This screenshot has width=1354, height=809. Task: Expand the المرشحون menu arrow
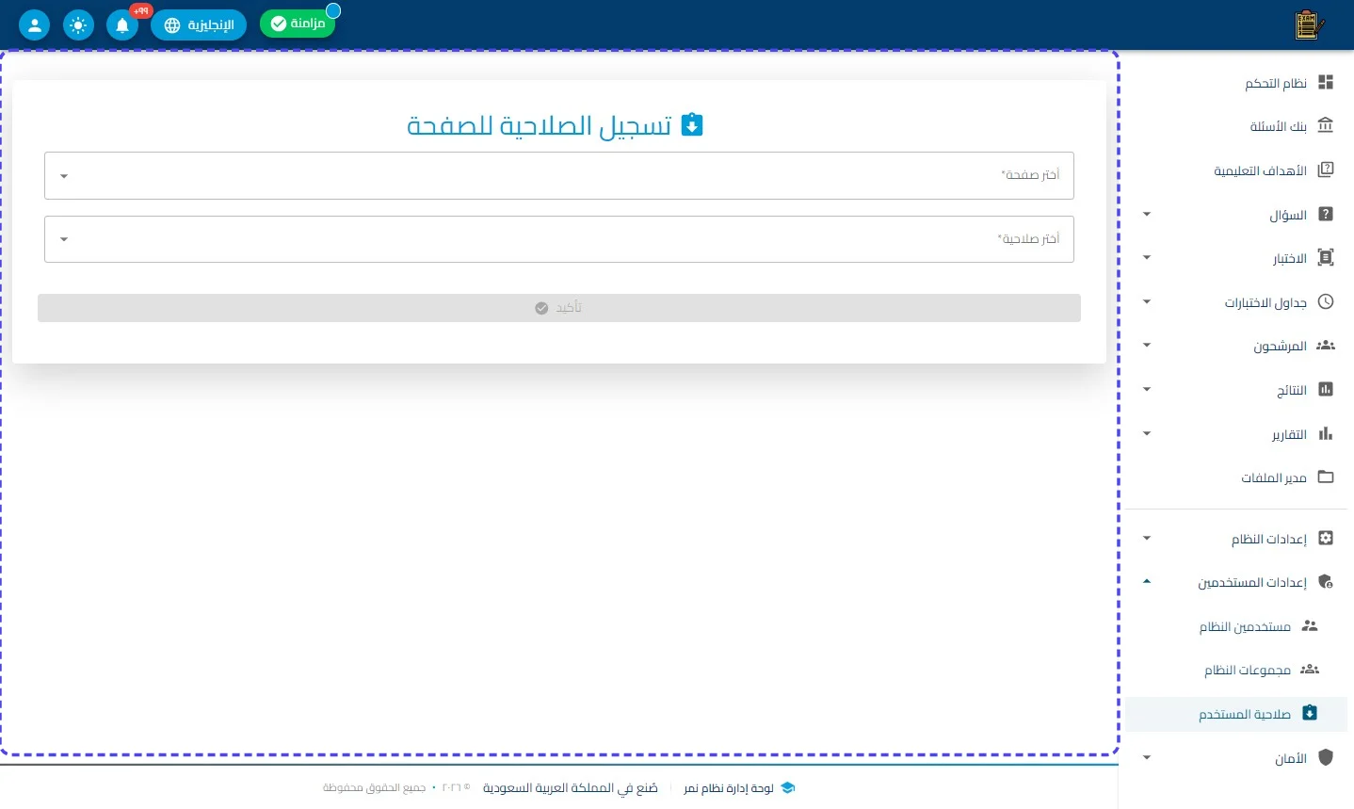point(1147,345)
